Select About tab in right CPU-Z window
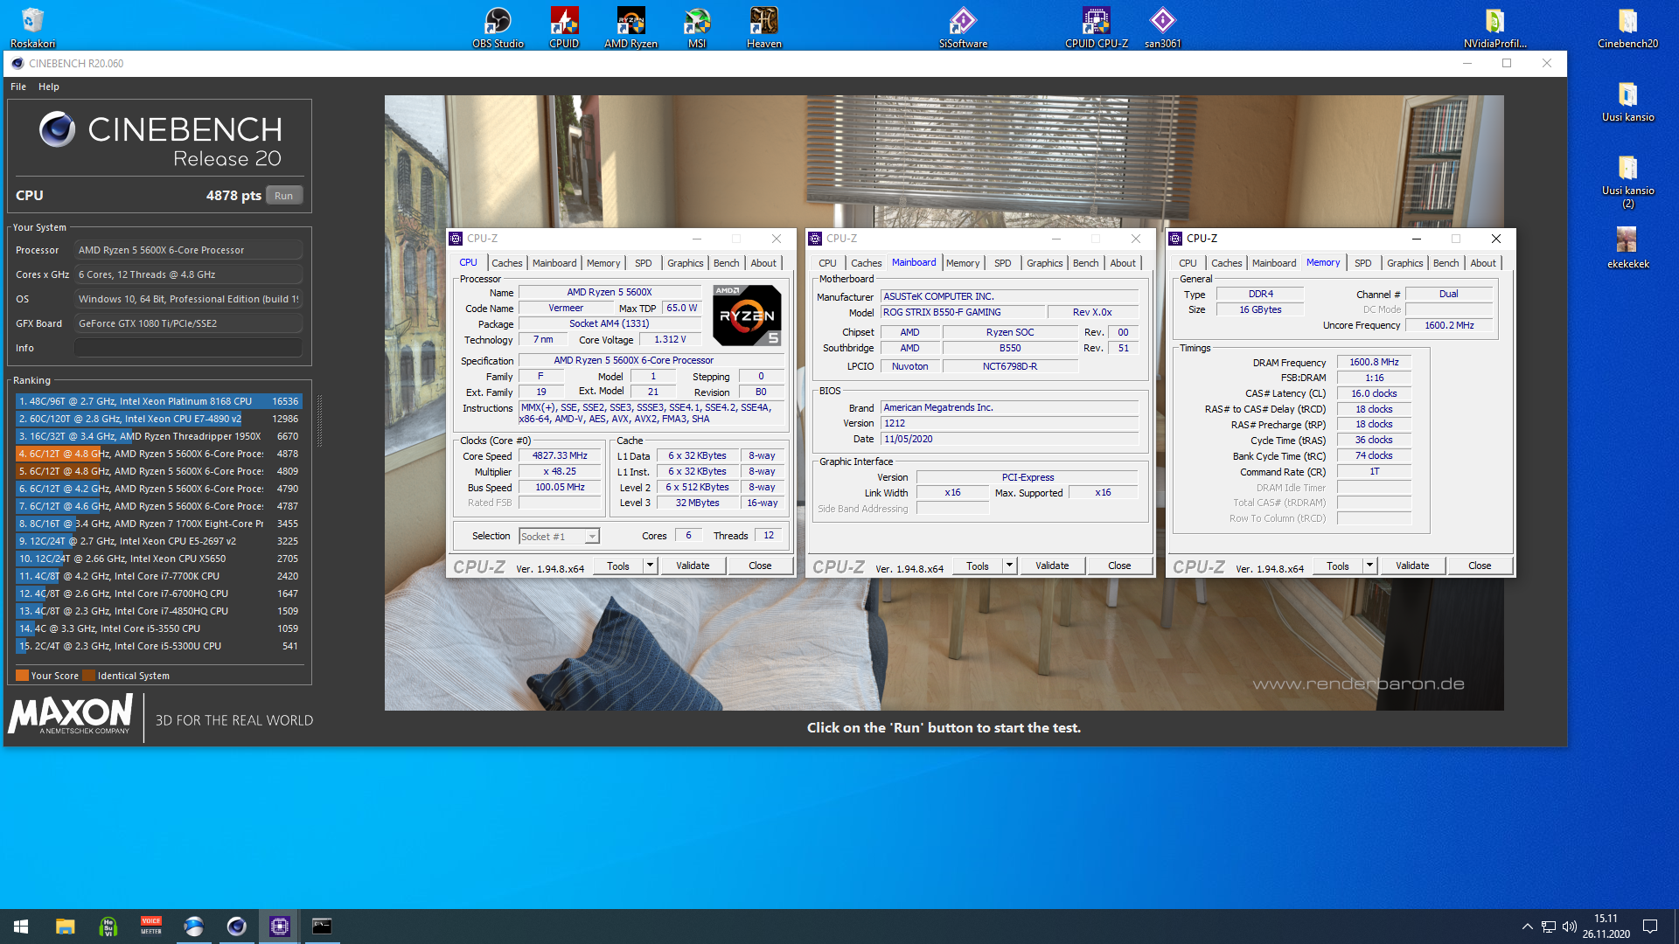This screenshot has width=1679, height=944. click(x=1482, y=263)
